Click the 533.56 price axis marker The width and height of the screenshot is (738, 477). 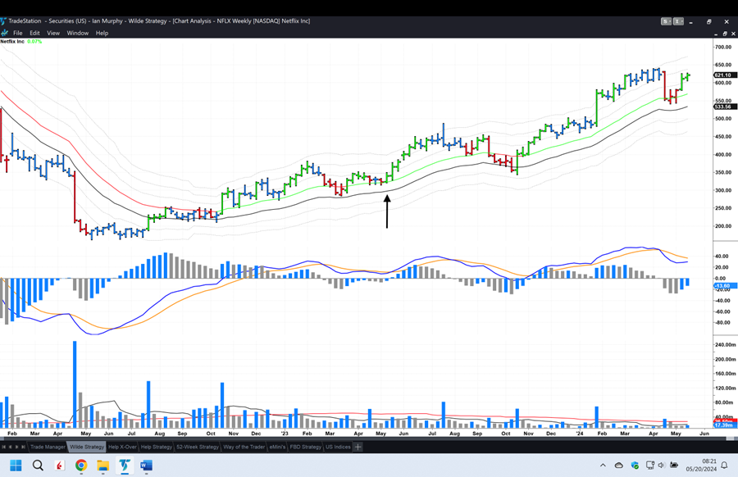[x=726, y=107]
